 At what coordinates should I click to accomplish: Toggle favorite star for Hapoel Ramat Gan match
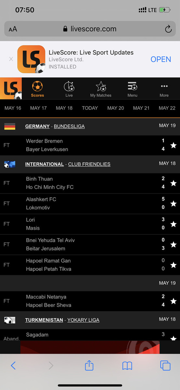(174, 265)
